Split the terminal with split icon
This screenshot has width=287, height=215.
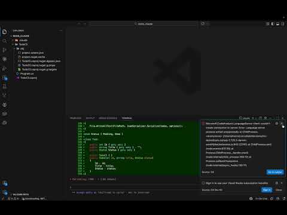click(260, 118)
